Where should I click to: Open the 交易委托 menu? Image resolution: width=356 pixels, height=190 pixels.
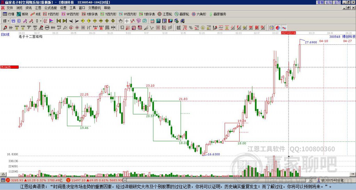coord(95,8)
